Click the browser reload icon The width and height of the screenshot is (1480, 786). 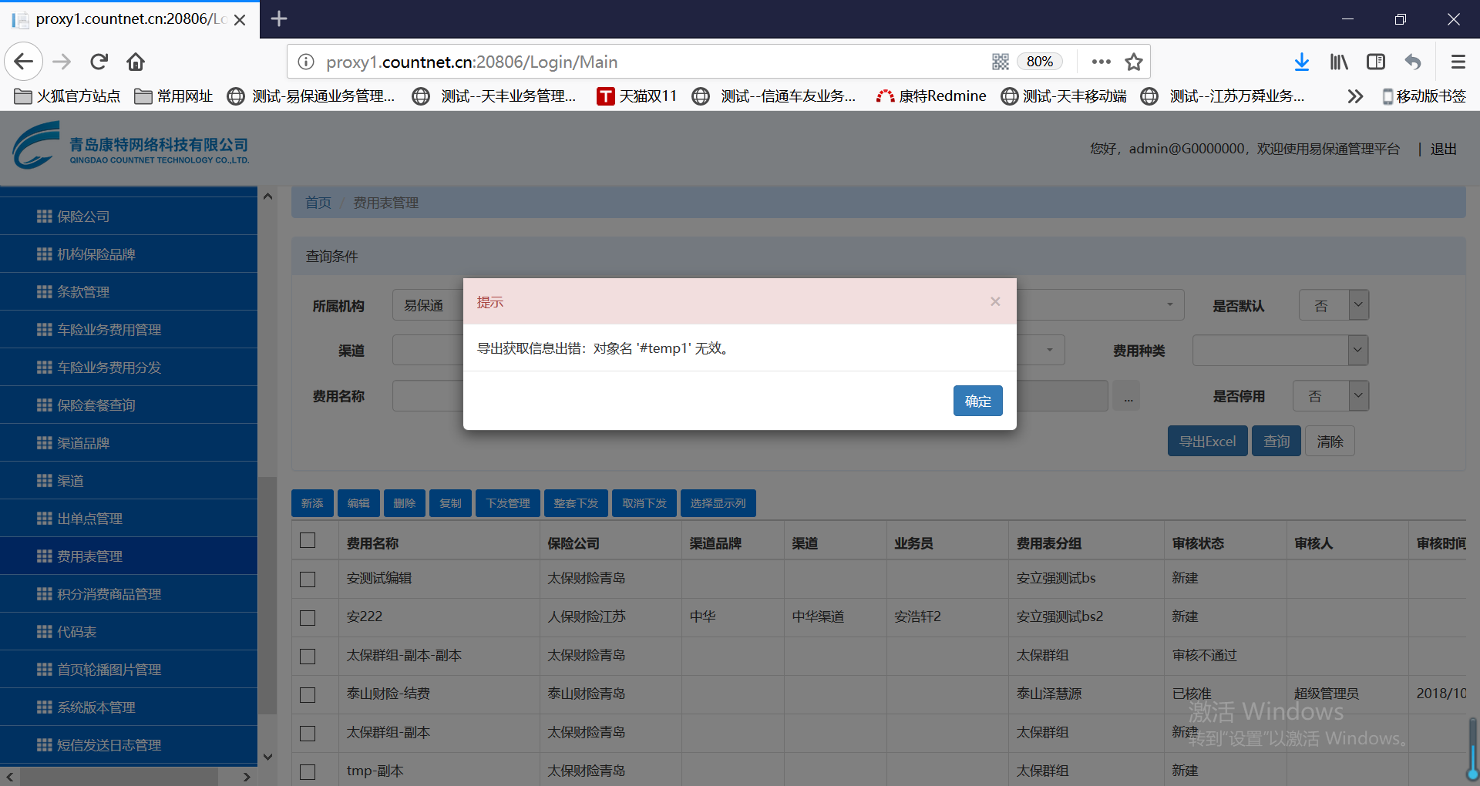coord(99,62)
